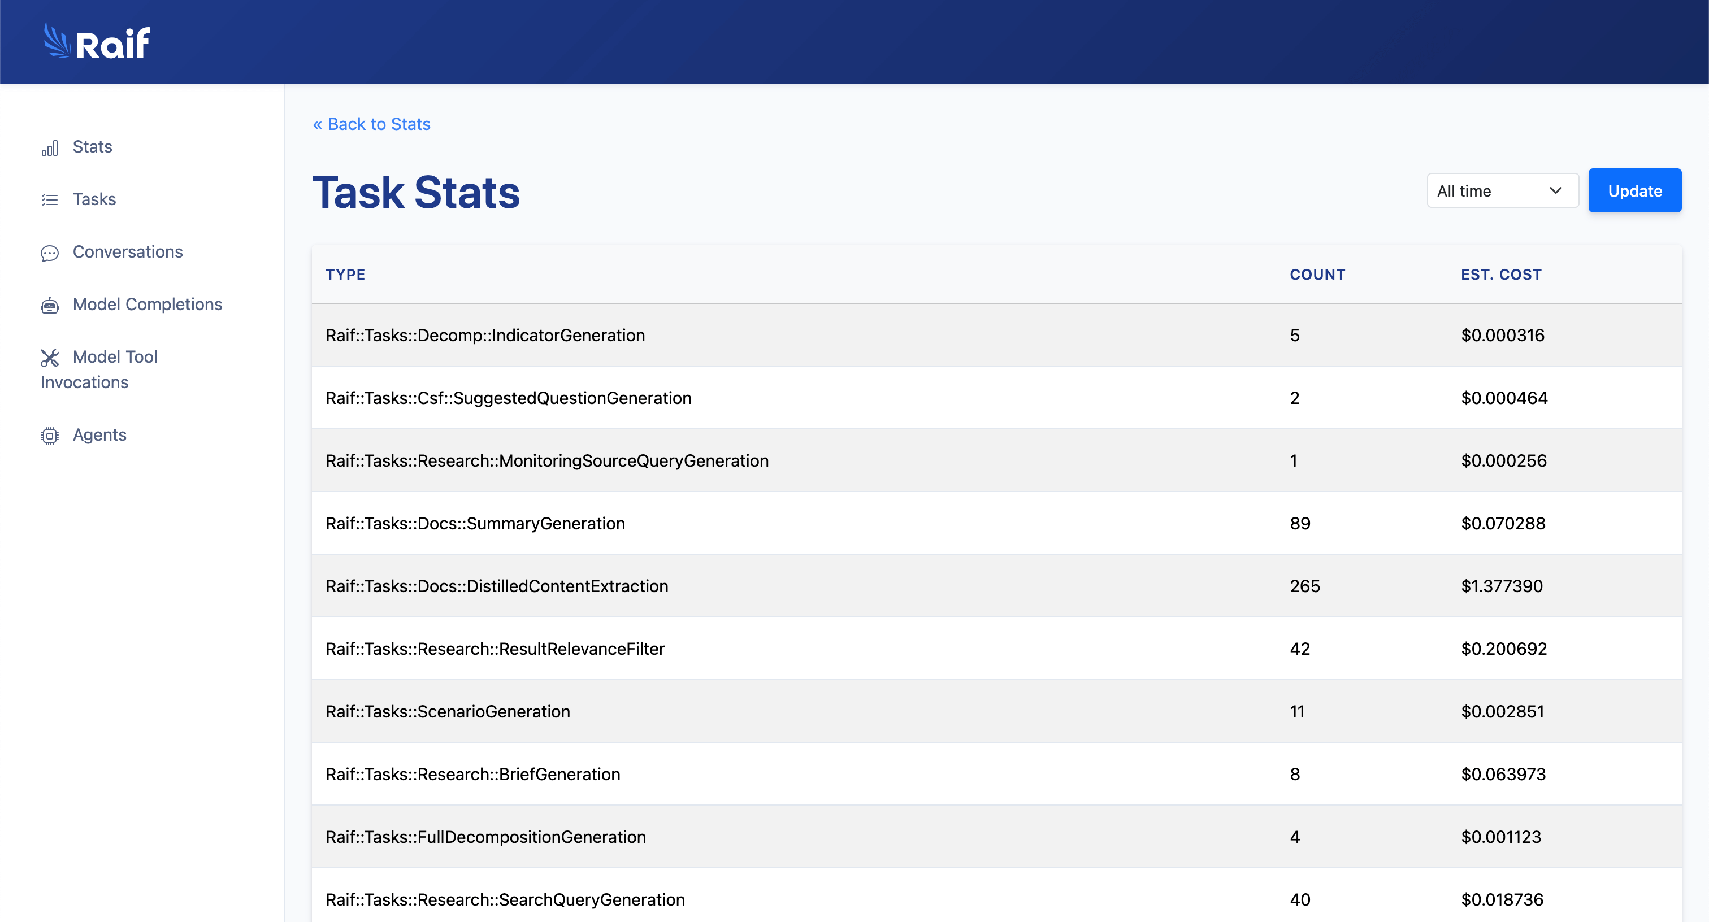
Task: Open the All time period dropdown
Action: (1503, 191)
